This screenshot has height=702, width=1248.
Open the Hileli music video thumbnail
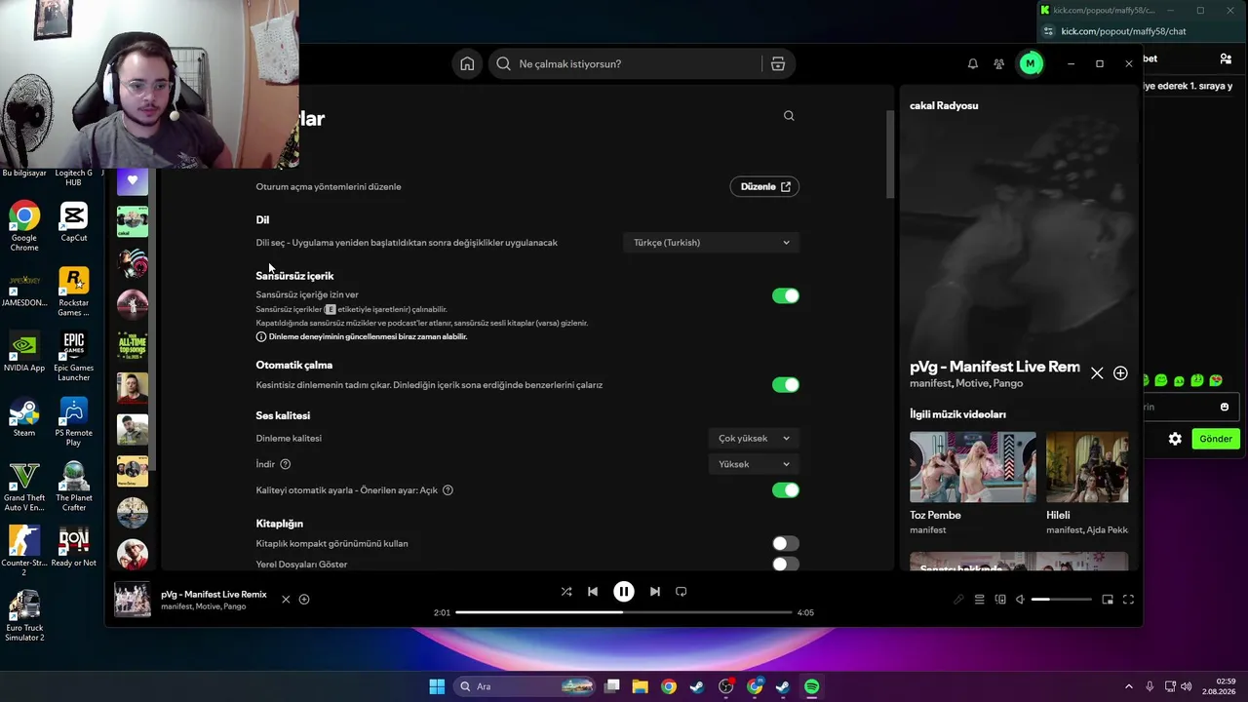1087,467
